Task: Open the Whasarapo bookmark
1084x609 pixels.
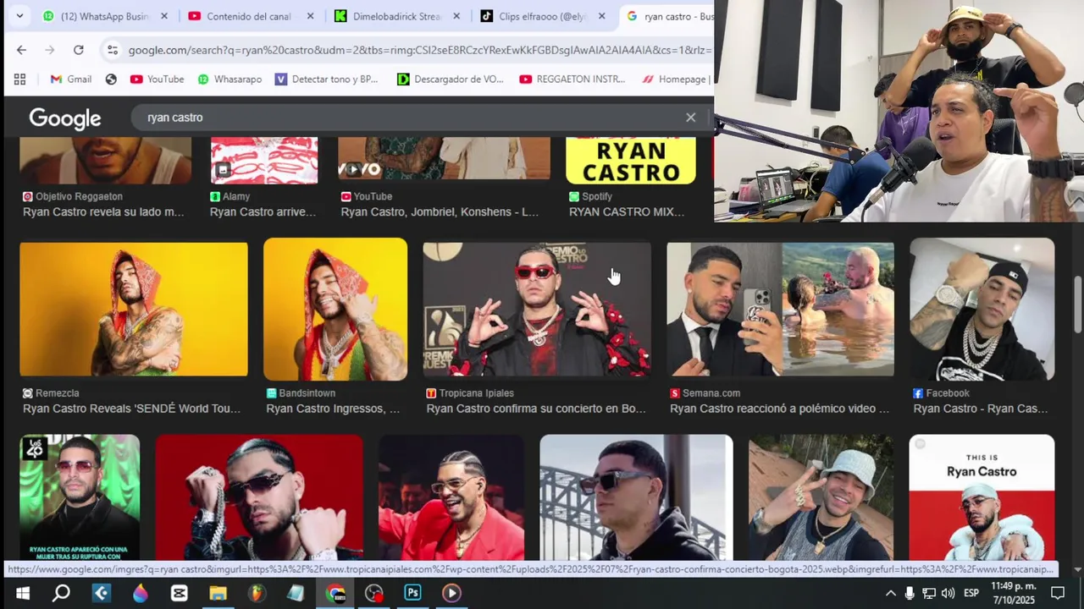Action: pos(230,79)
